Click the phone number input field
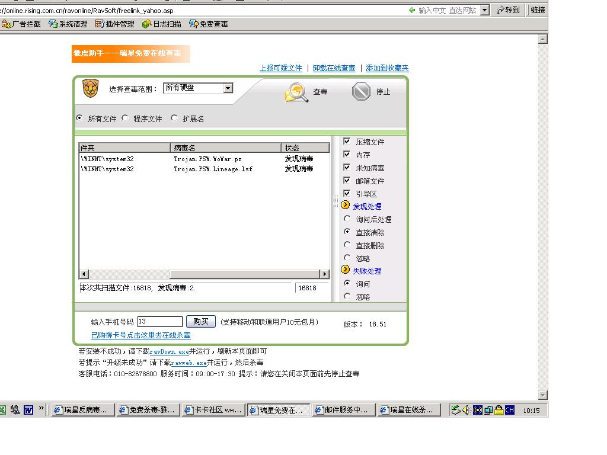607x455 pixels. click(160, 322)
